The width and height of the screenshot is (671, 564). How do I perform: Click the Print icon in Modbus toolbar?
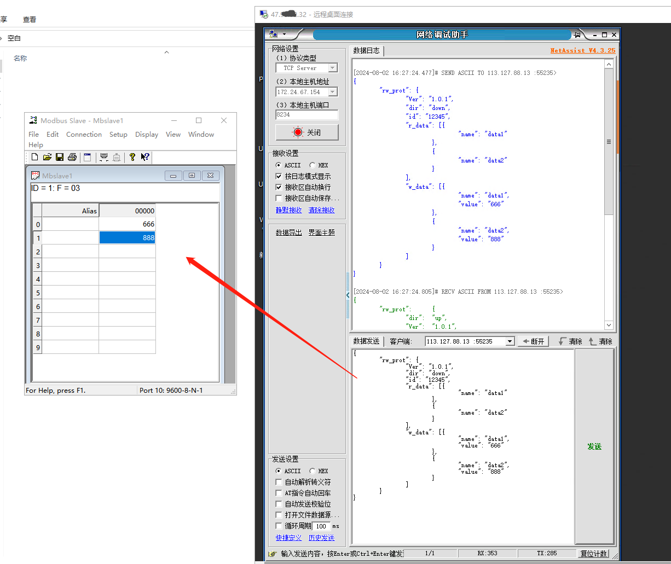point(72,158)
